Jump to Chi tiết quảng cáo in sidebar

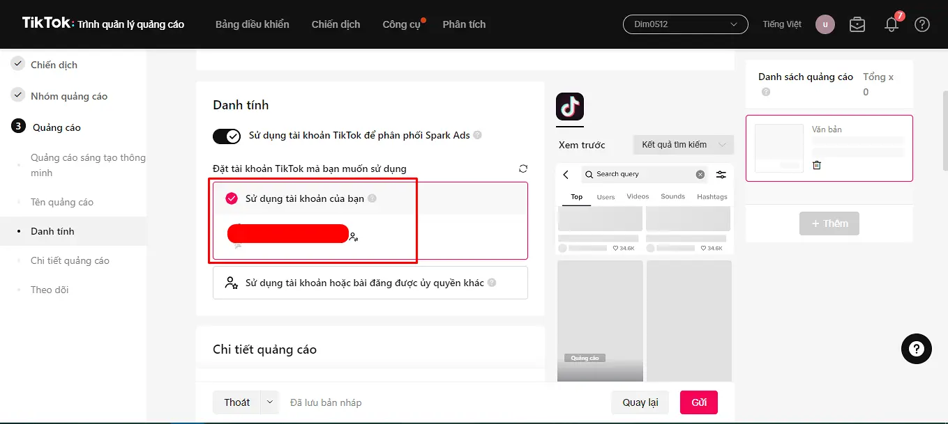coord(70,260)
